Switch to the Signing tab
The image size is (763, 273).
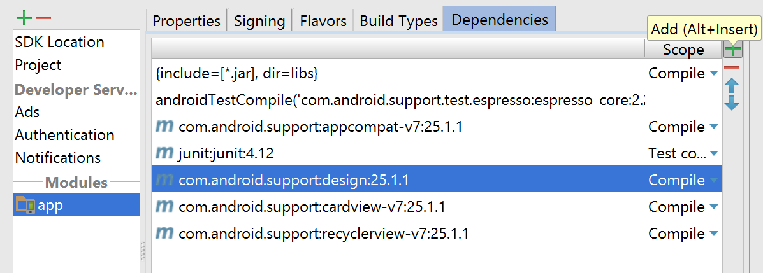click(x=259, y=21)
